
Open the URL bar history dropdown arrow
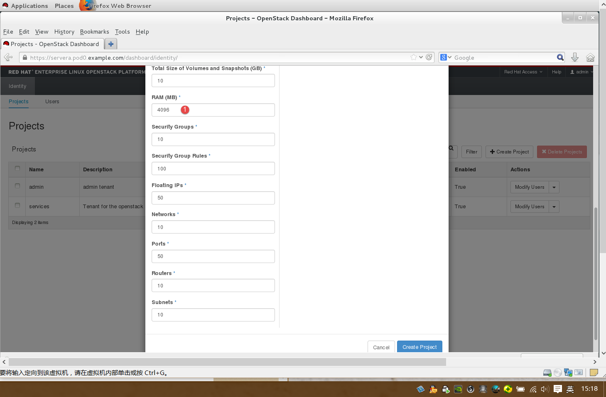421,57
